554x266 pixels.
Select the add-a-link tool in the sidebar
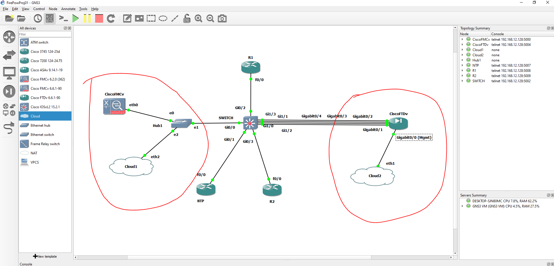pyautogui.click(x=9, y=128)
